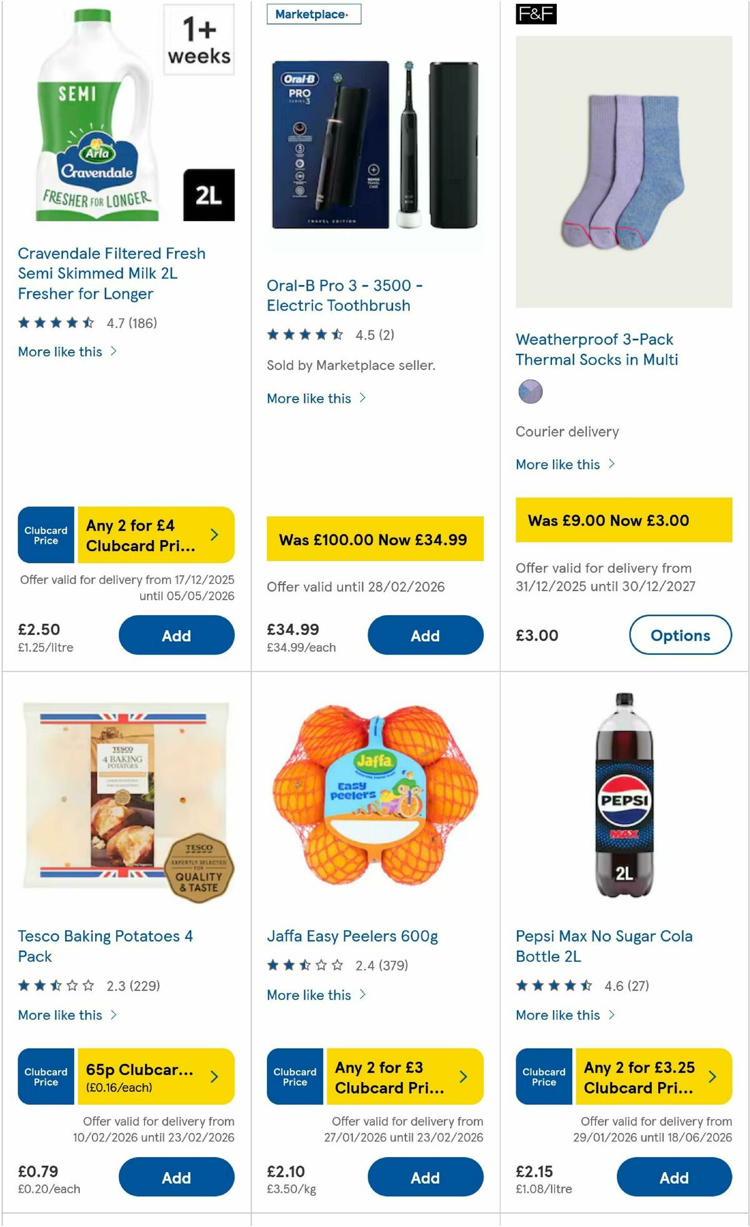Viewport: 750px width, 1227px height.
Task: Open the 65p Clubcard offer arrow for potatoes
Action: click(214, 1077)
